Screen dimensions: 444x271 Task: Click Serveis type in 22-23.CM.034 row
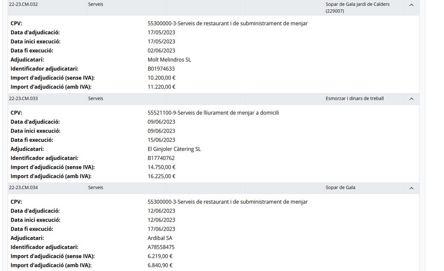(x=96, y=188)
